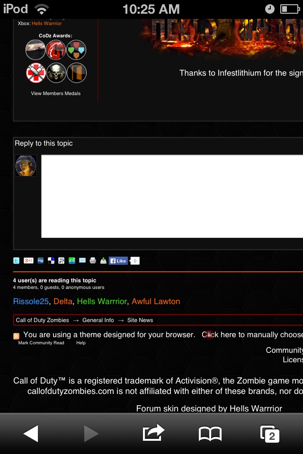Viewport: 303px width, 454px height.
Task: Open View Members Medals link
Action: [x=56, y=93]
